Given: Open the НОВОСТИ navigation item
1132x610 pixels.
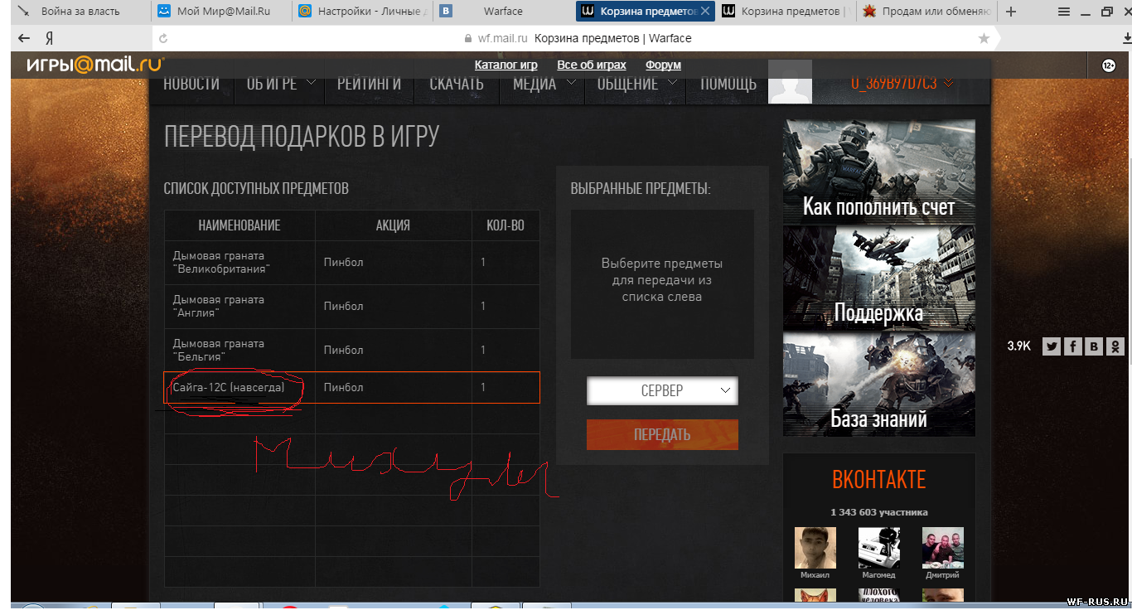Looking at the screenshot, I should [x=191, y=84].
